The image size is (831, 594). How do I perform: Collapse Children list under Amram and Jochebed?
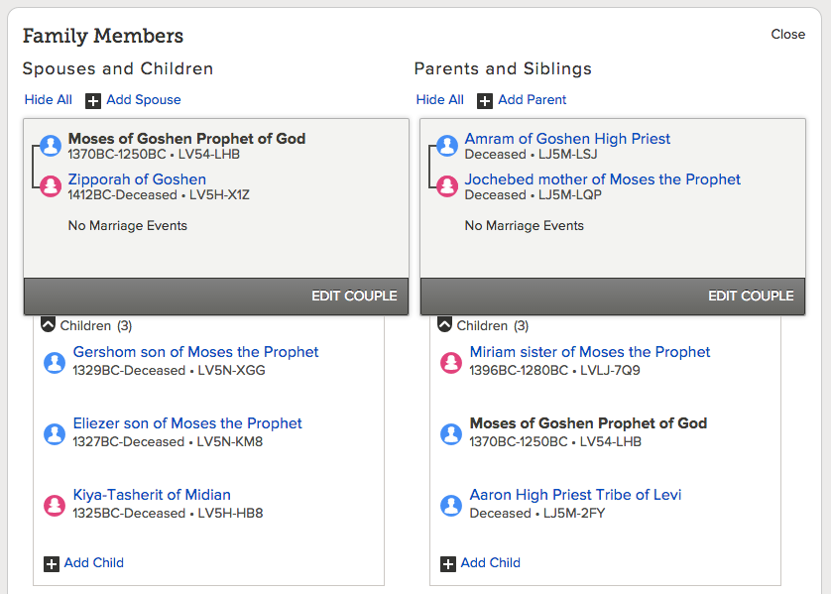(x=444, y=325)
